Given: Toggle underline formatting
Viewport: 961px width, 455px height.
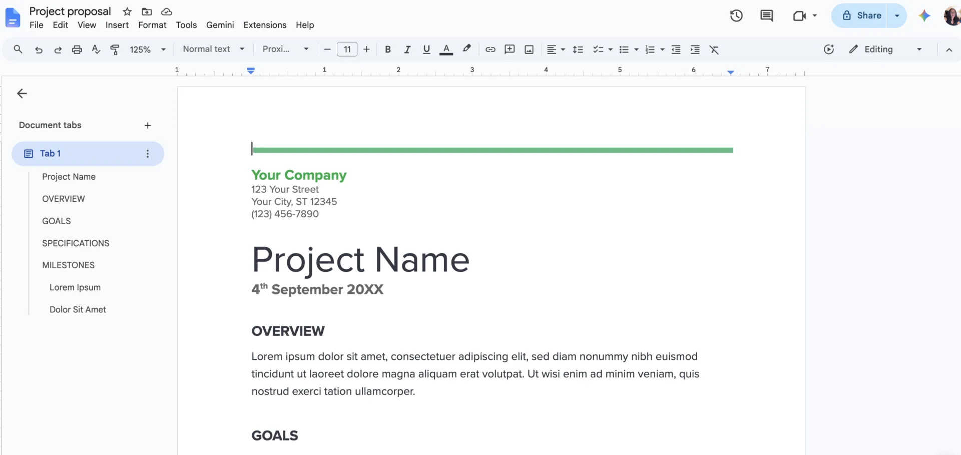Looking at the screenshot, I should (x=426, y=49).
